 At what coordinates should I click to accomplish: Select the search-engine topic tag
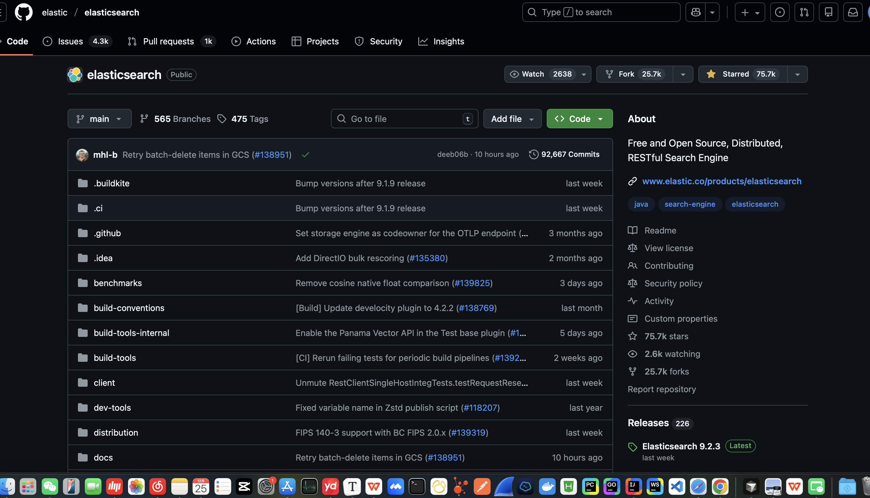tap(689, 205)
